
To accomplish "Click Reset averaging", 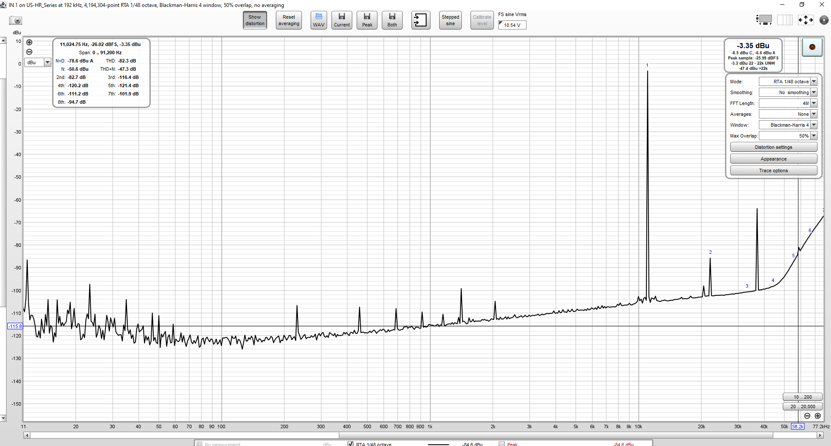I will (289, 20).
